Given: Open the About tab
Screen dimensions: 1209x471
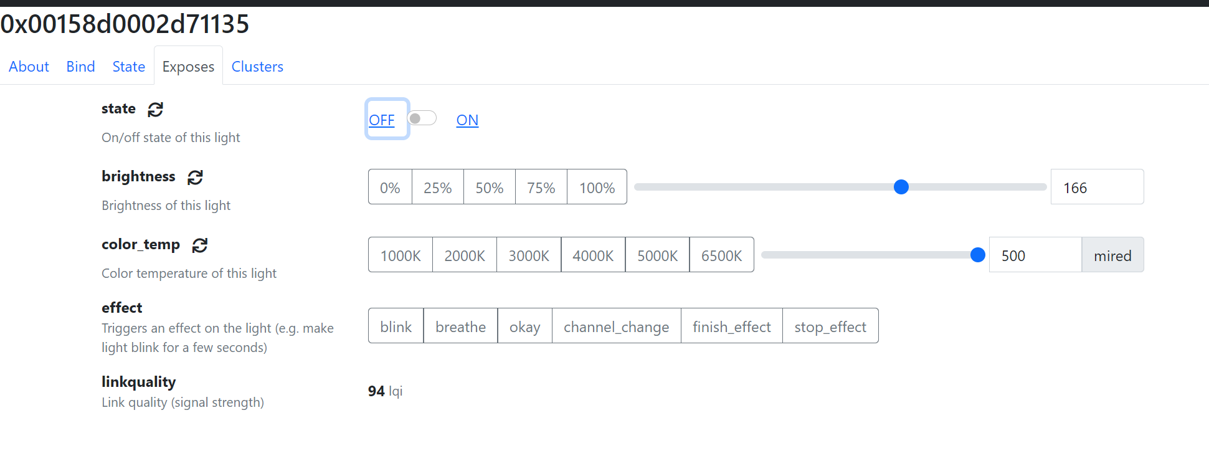Looking at the screenshot, I should tap(29, 67).
